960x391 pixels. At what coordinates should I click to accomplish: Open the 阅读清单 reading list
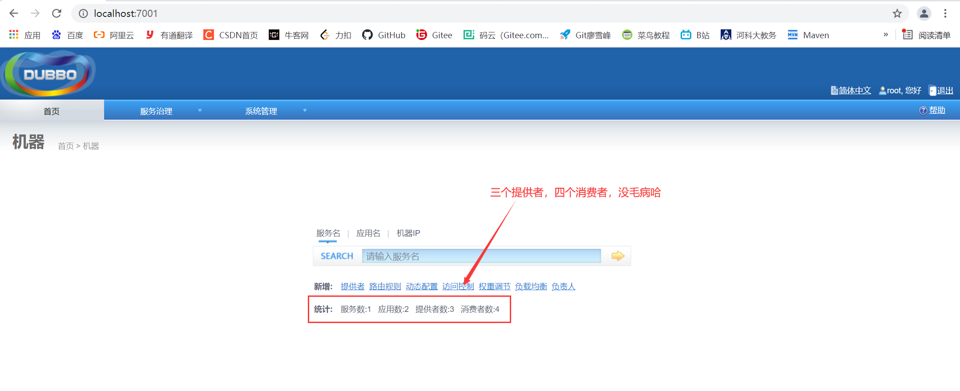tap(926, 35)
